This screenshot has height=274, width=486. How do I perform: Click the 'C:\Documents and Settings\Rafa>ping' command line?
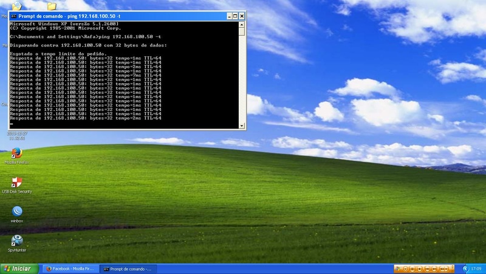click(85, 36)
